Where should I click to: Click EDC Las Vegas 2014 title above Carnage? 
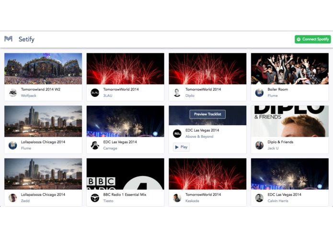click(120, 142)
